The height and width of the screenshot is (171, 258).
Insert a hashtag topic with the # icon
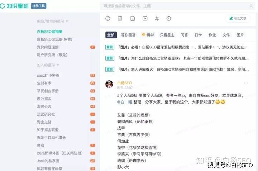(x=157, y=19)
